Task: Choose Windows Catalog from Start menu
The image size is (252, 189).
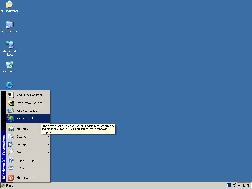Action: click(28, 111)
